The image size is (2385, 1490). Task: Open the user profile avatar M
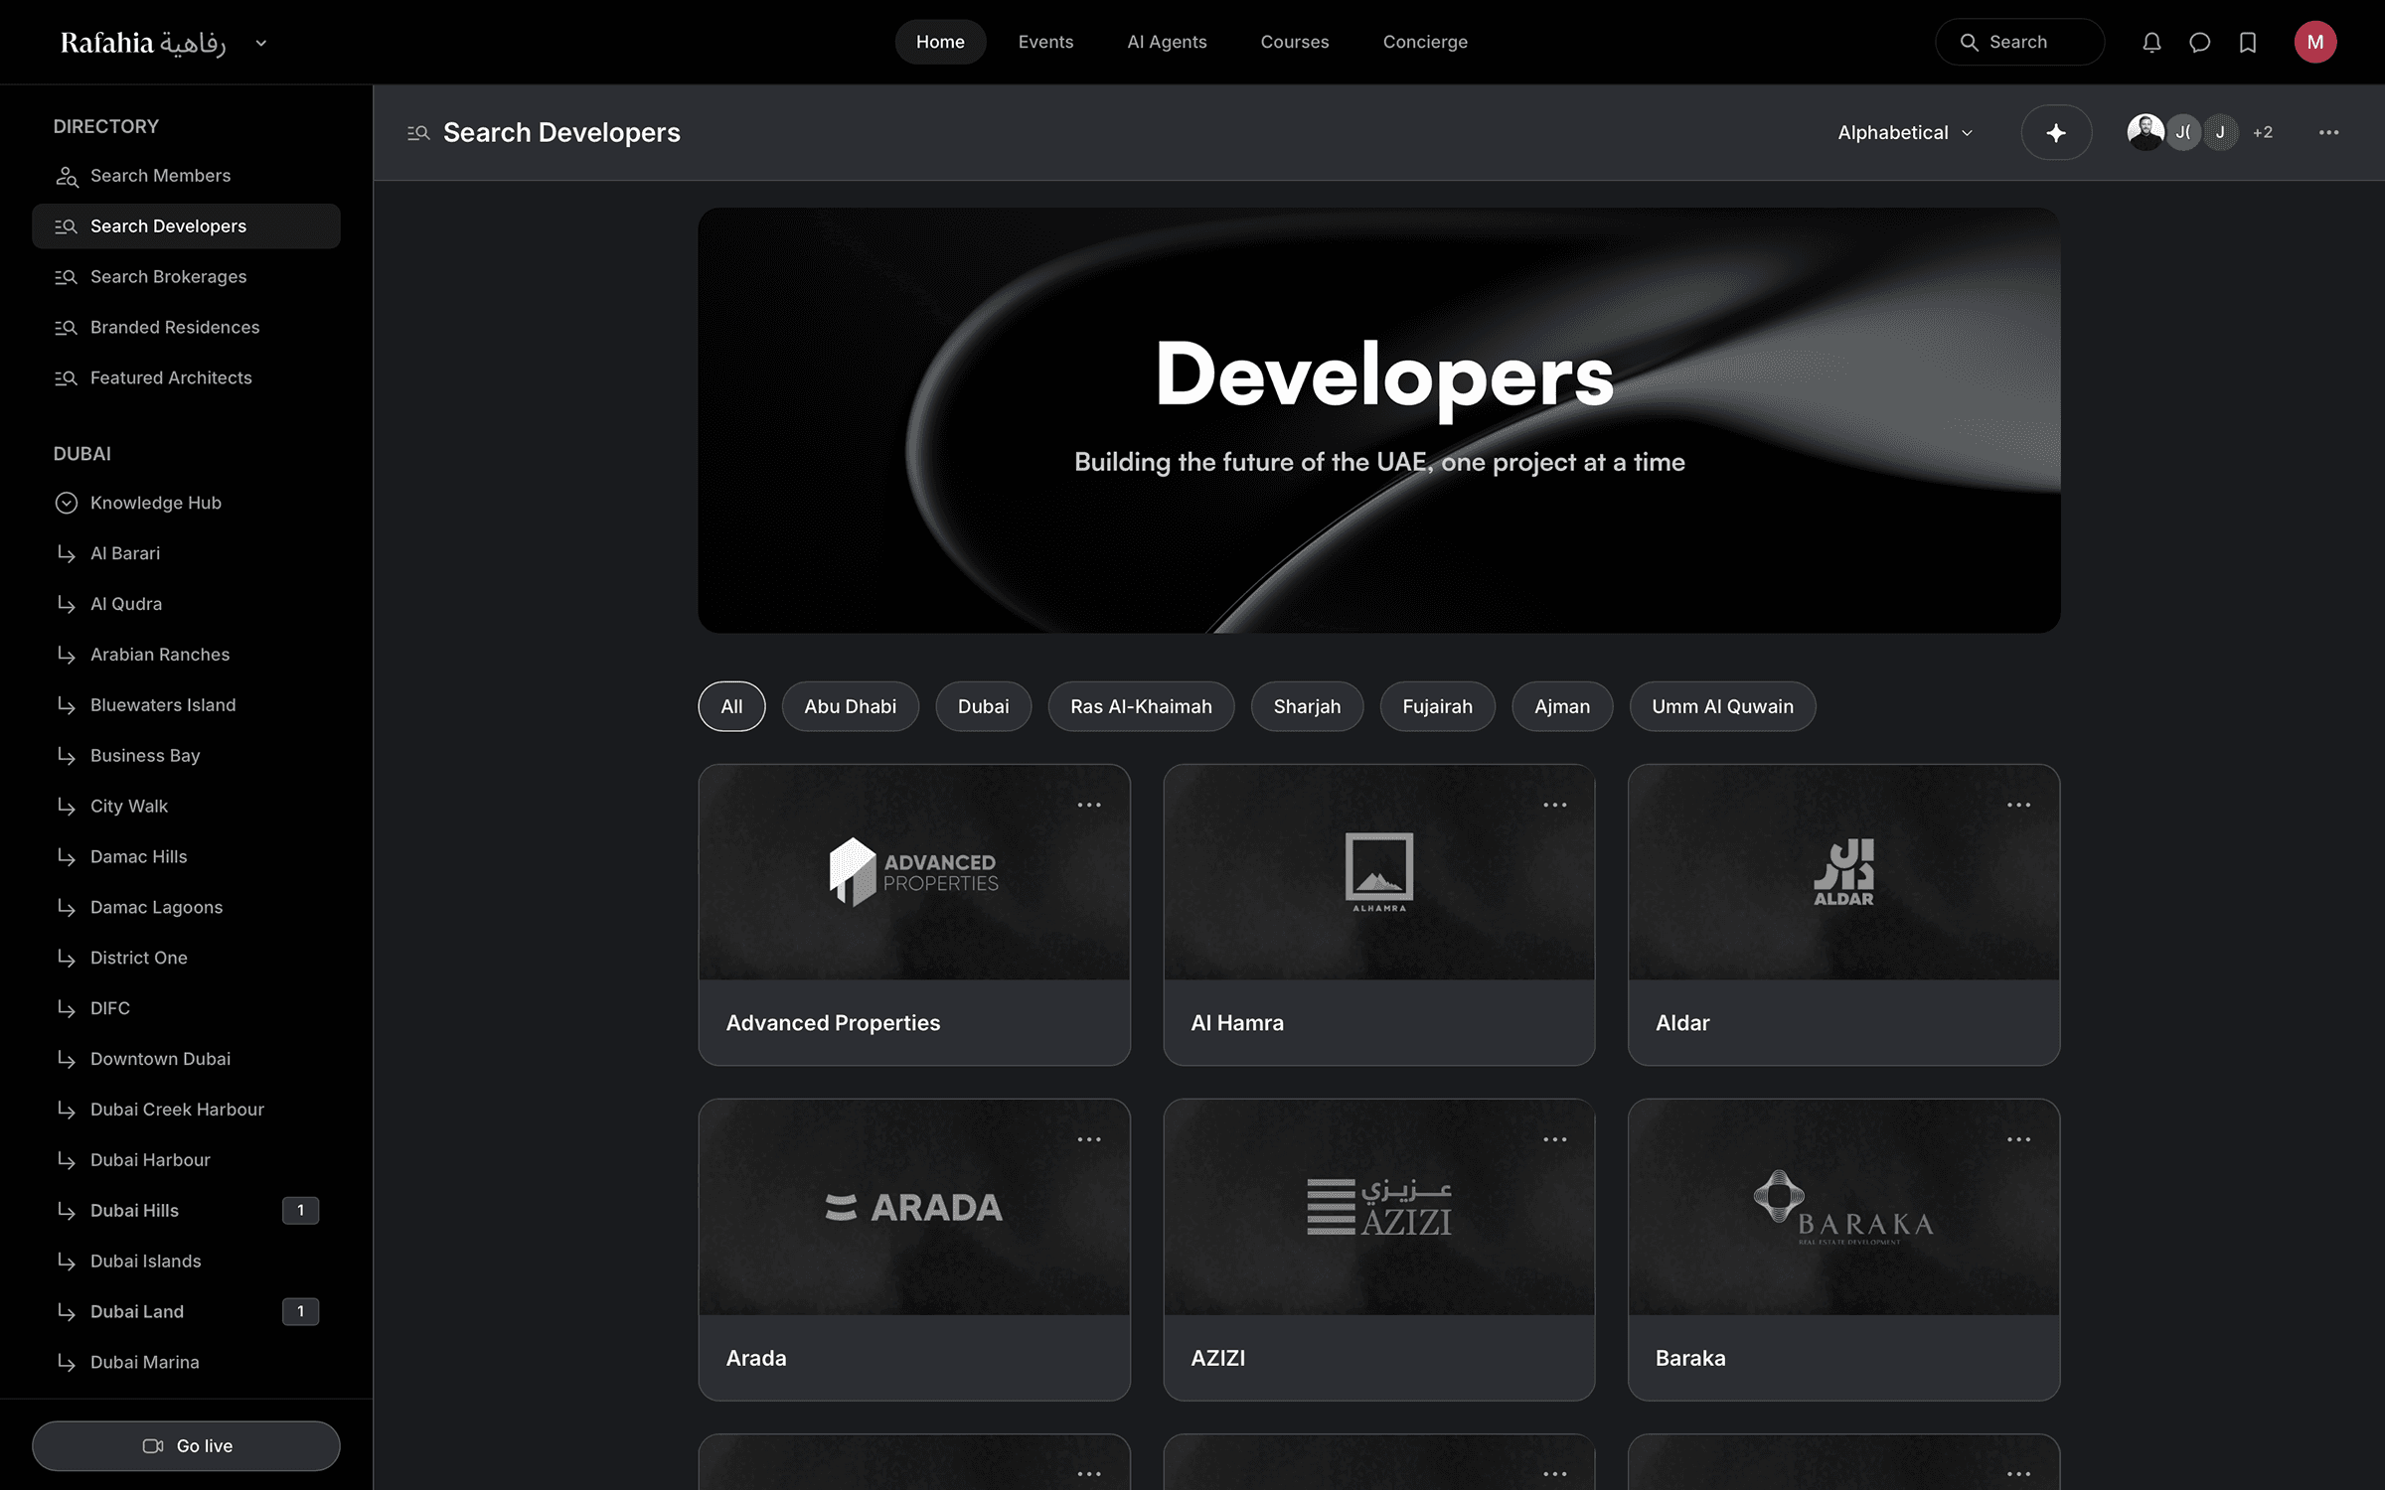click(2315, 42)
